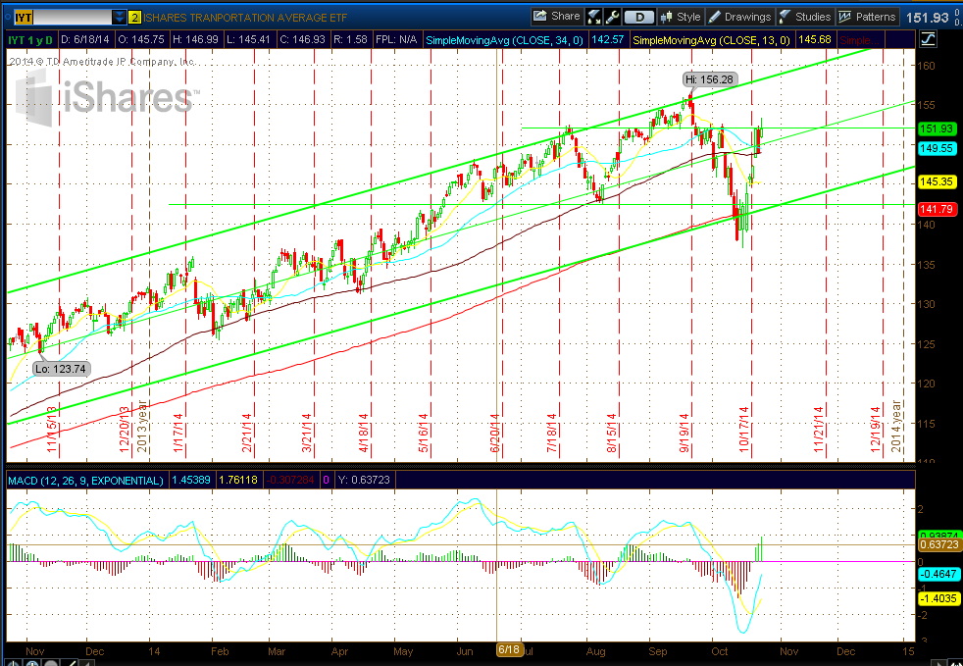Click the 'R: 1.58' range value
The width and height of the screenshot is (963, 666).
pos(350,40)
